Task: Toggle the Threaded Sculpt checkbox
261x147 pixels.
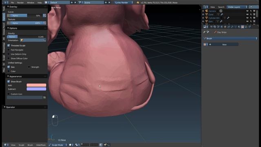Action: [x=9, y=45]
